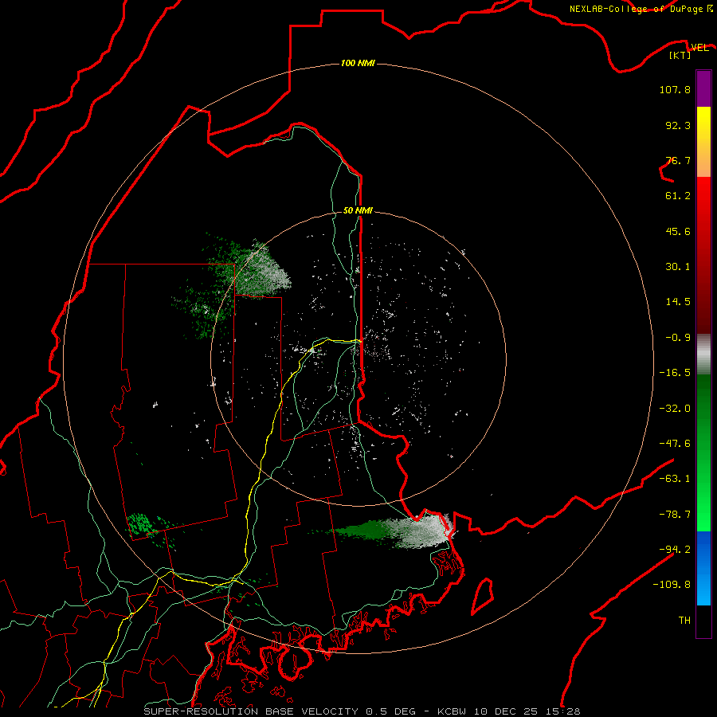
Task: Select the 76.7 legend value
Action: point(678,160)
